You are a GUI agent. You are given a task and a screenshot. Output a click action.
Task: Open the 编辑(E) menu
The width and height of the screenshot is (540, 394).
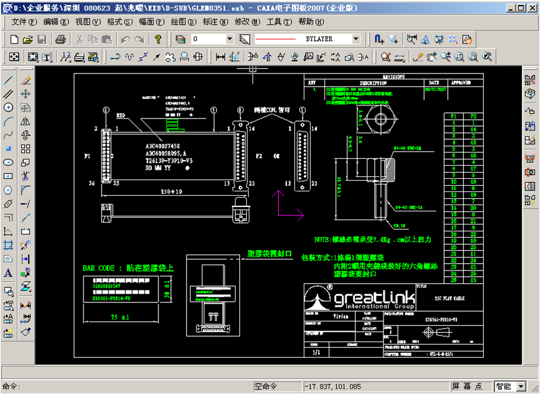point(56,22)
